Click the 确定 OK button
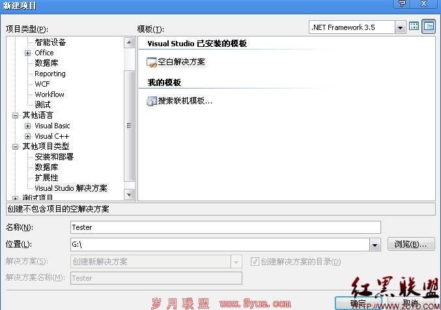 [358, 303]
